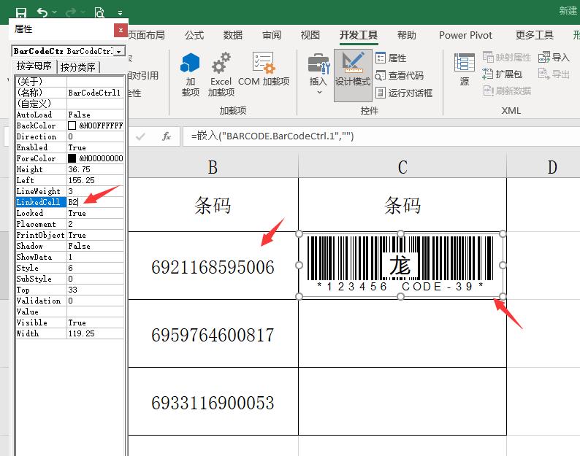Click 属性 button in the controls group
Image resolution: width=580 pixels, height=456 pixels.
point(391,58)
